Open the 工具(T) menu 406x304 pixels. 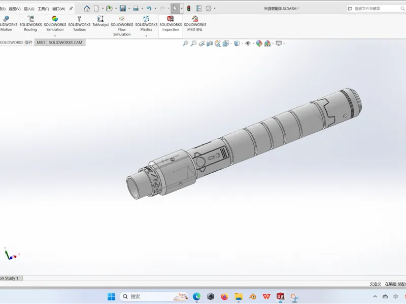[43, 9]
